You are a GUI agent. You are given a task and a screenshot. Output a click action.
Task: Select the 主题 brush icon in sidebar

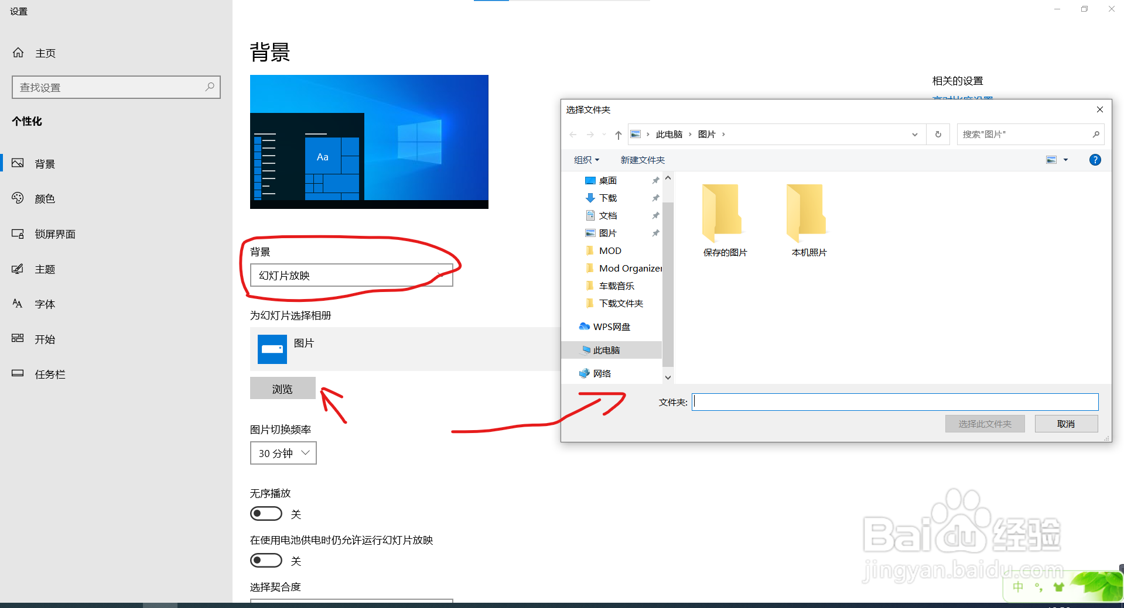click(18, 269)
